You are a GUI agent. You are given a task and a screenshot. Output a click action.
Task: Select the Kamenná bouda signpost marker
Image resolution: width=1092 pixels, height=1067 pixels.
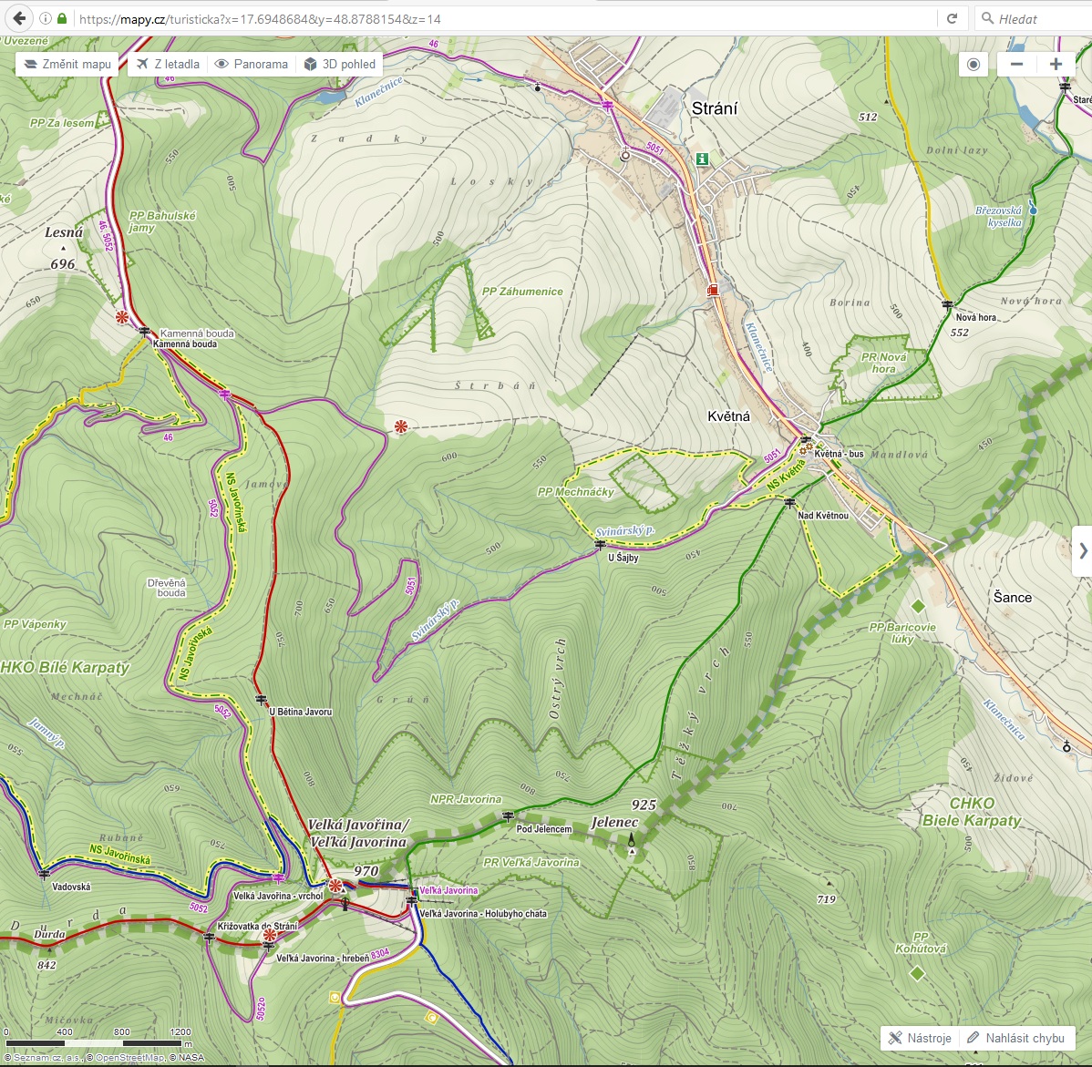coord(144,332)
